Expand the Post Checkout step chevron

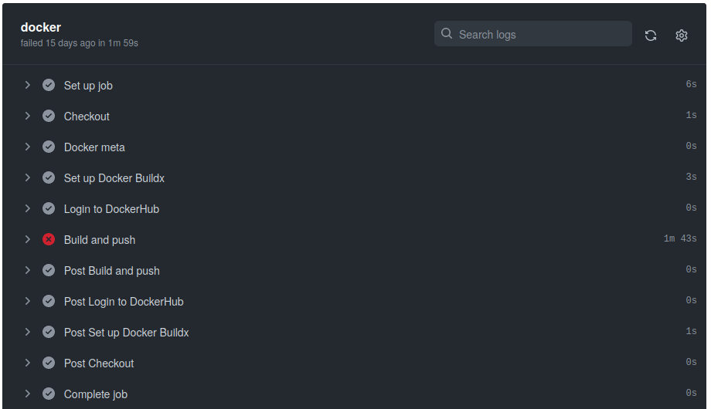[27, 363]
